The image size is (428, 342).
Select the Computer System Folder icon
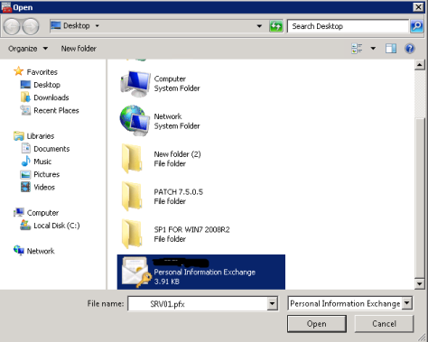(135, 84)
